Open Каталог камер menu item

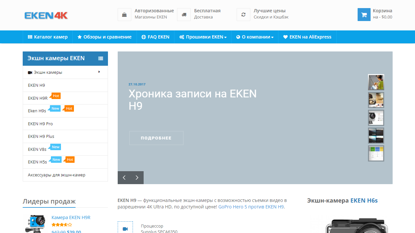coord(48,37)
